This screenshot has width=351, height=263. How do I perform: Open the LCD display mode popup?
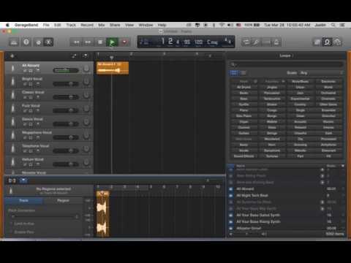145,42
